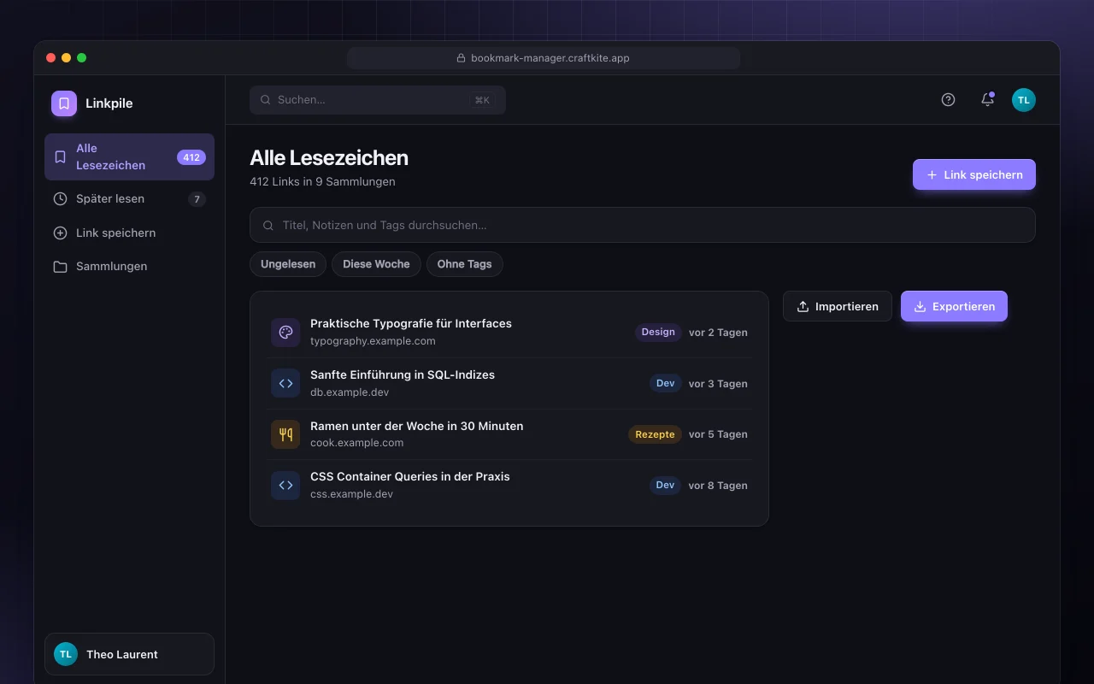This screenshot has width=1094, height=684.
Task: Open the TL avatar in top bar
Action: coord(1024,100)
